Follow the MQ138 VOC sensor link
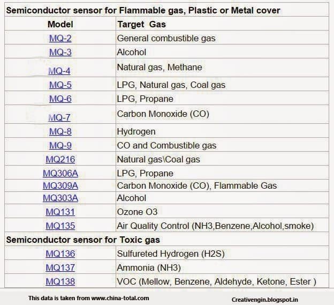The image size is (334, 305). pos(60,281)
